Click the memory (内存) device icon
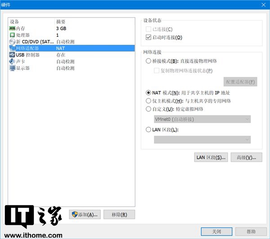This screenshot has width=270, height=239. (12, 28)
